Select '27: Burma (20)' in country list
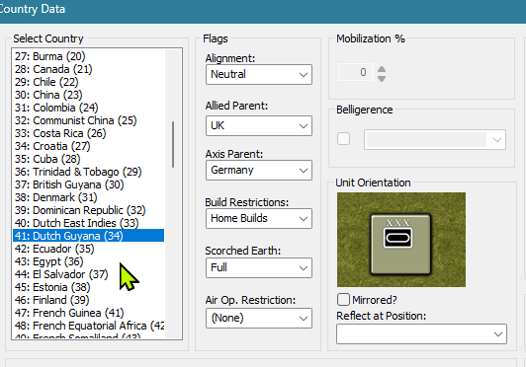 [x=89, y=56]
